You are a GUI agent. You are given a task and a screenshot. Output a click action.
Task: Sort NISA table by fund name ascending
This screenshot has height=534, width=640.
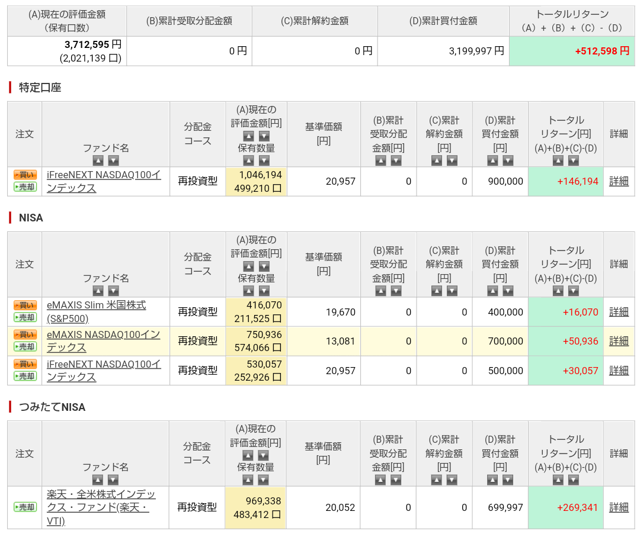[98, 291]
